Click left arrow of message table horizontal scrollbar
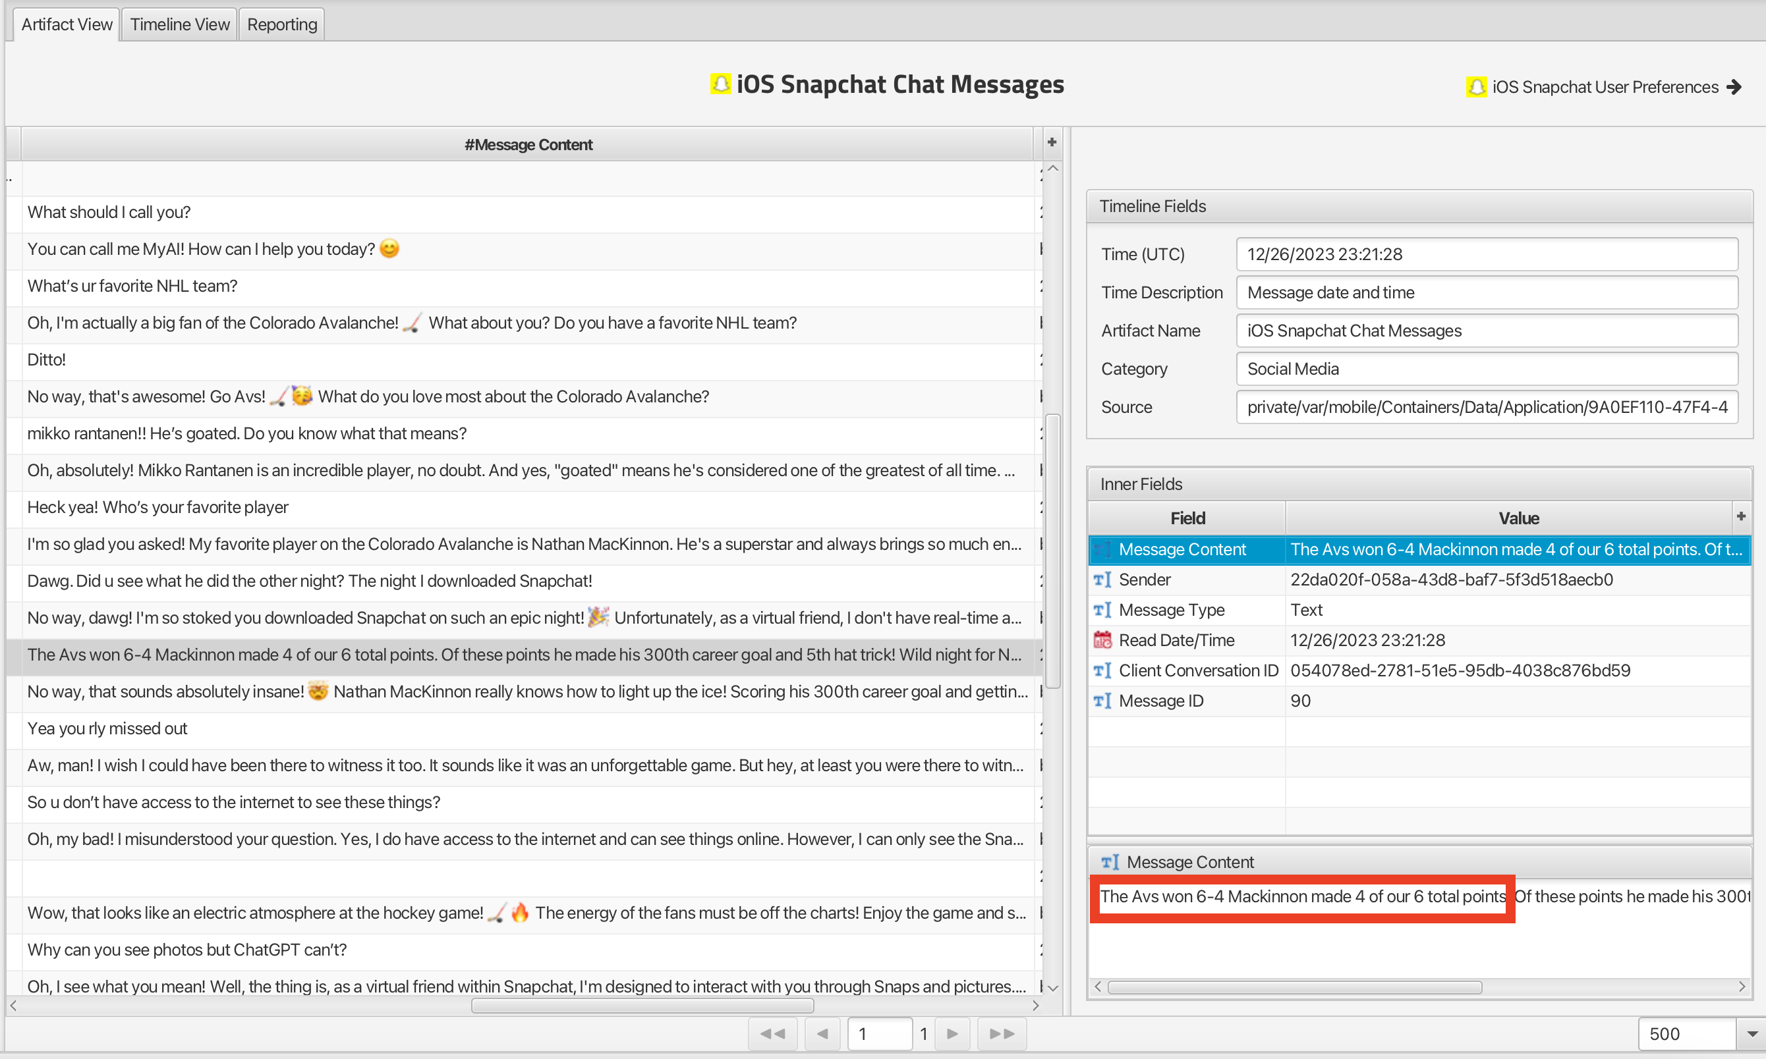1766x1059 pixels. (x=13, y=1006)
